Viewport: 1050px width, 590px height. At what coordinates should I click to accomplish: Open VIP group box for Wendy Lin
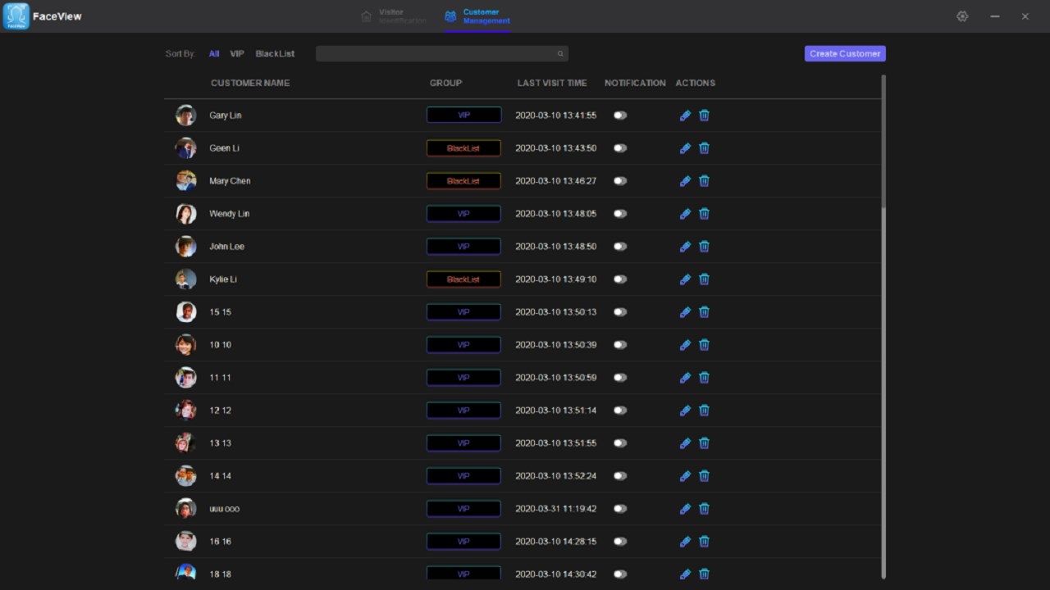463,214
